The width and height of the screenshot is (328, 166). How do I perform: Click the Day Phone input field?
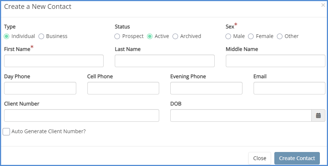[40, 88]
